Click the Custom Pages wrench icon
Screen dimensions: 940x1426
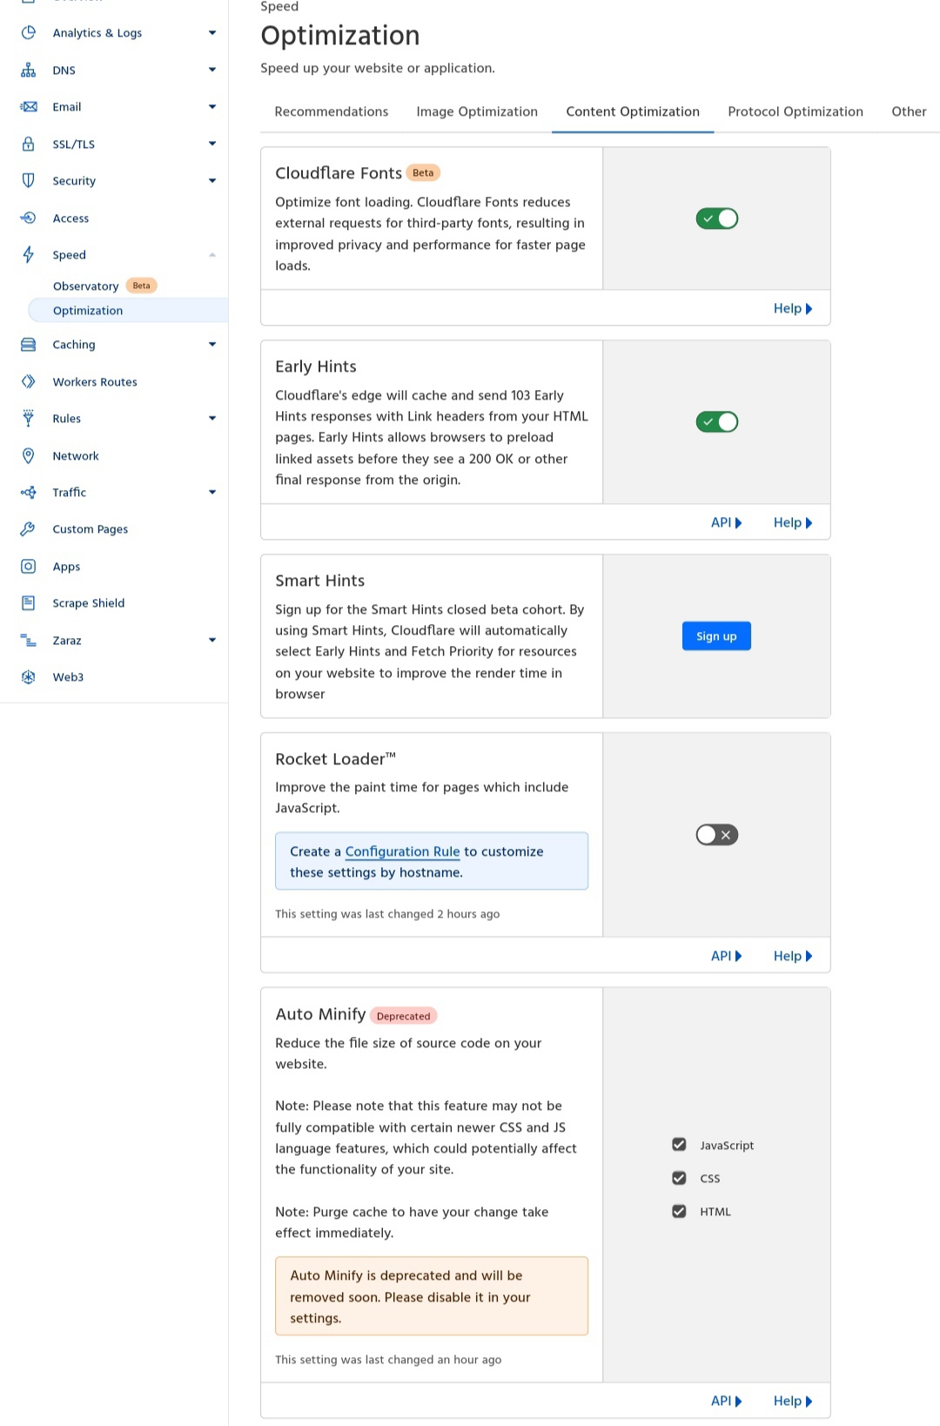pyautogui.click(x=29, y=528)
